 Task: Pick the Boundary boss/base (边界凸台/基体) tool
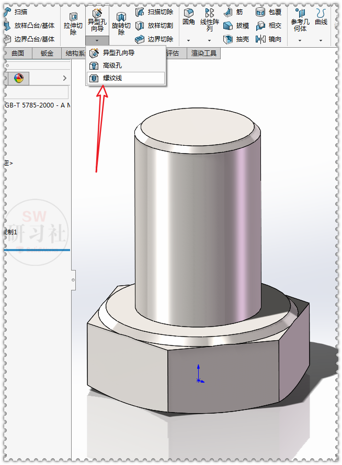click(x=30, y=39)
